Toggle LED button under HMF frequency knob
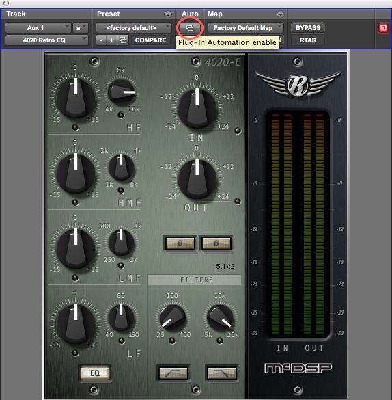This screenshot has height=400, width=392. click(121, 190)
